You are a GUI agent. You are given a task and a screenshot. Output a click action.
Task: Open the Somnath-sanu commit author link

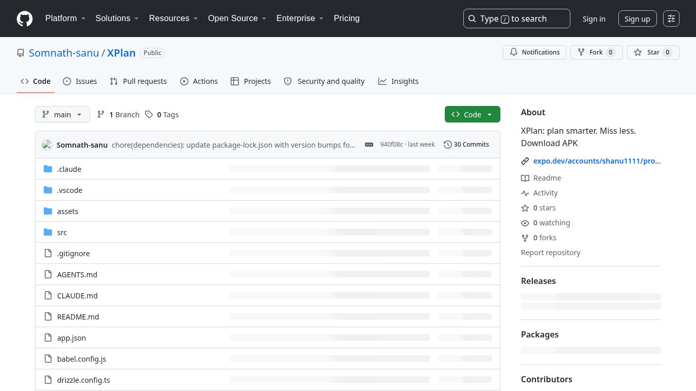tap(82, 145)
